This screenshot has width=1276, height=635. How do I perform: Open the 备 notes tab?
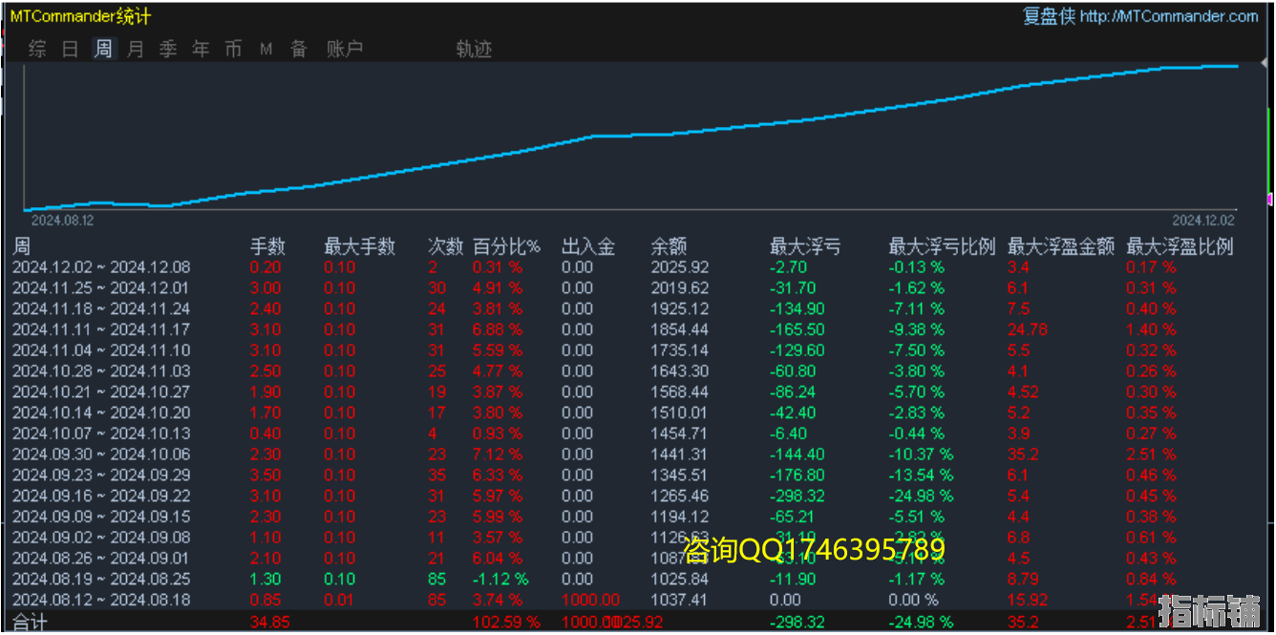point(299,49)
